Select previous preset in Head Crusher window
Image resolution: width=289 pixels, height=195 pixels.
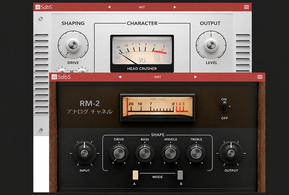[x=109, y=7]
